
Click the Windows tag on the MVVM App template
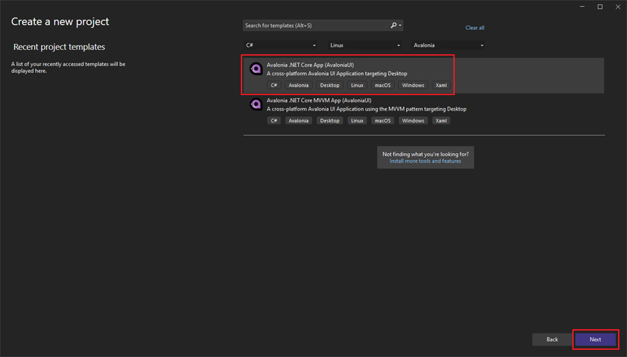click(413, 120)
